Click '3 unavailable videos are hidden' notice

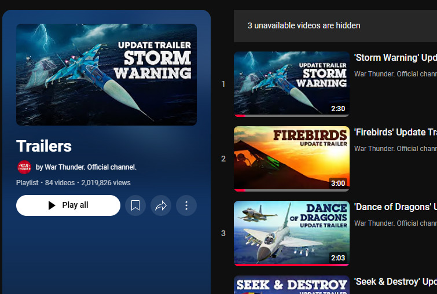304,25
